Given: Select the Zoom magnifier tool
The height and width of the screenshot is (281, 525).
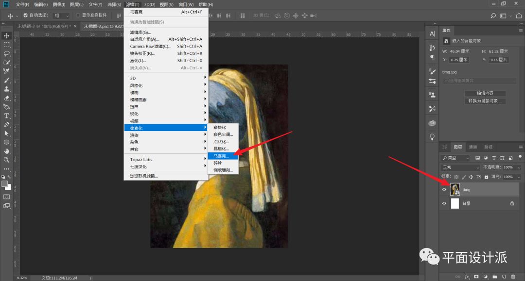Looking at the screenshot, I should pos(7,160).
